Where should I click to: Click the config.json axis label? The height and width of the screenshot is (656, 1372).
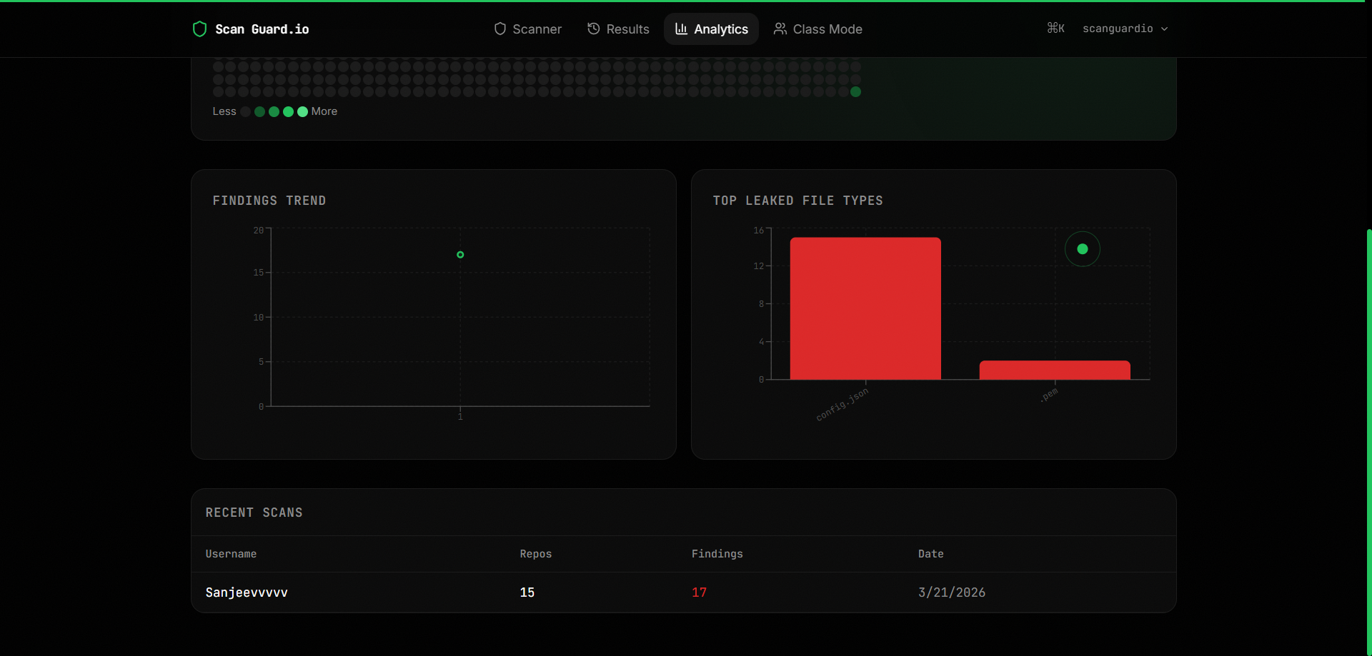click(x=842, y=405)
